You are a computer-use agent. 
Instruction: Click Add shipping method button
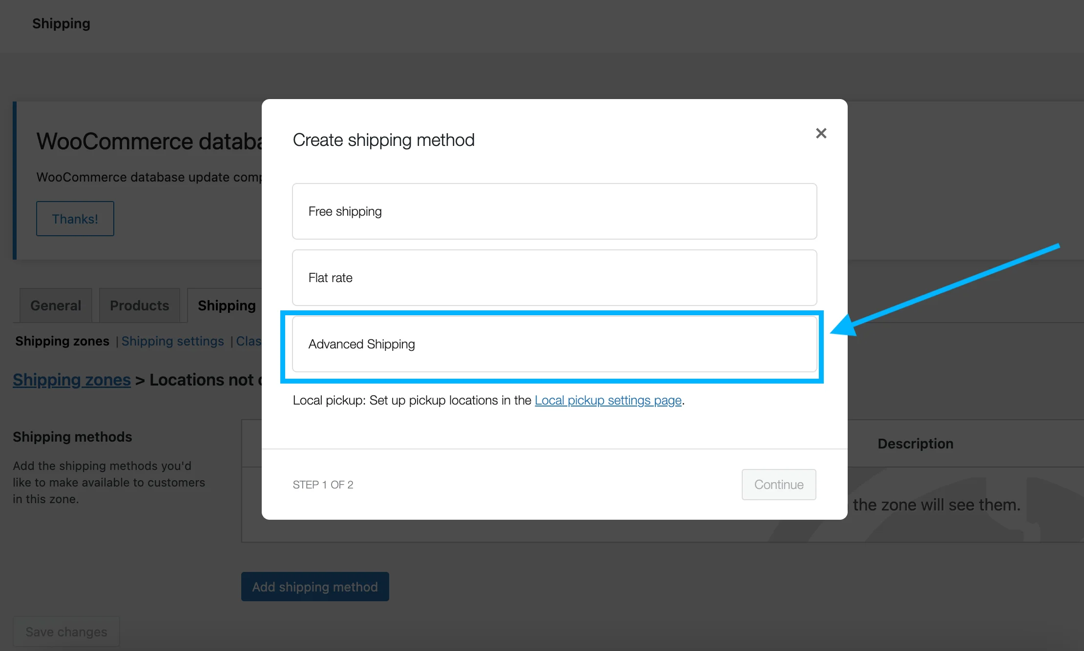[x=315, y=587]
